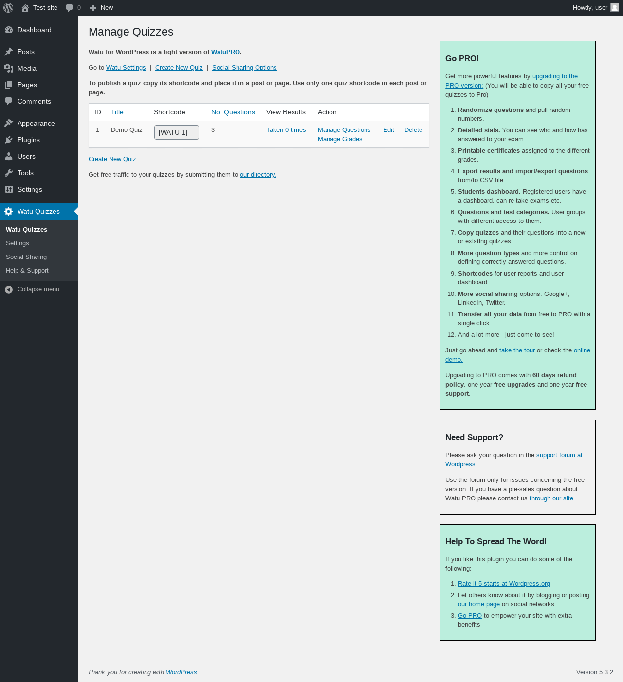The image size is (623, 682).
Task: Click the Collapse menu arrow icon
Action: pyautogui.click(x=9, y=289)
